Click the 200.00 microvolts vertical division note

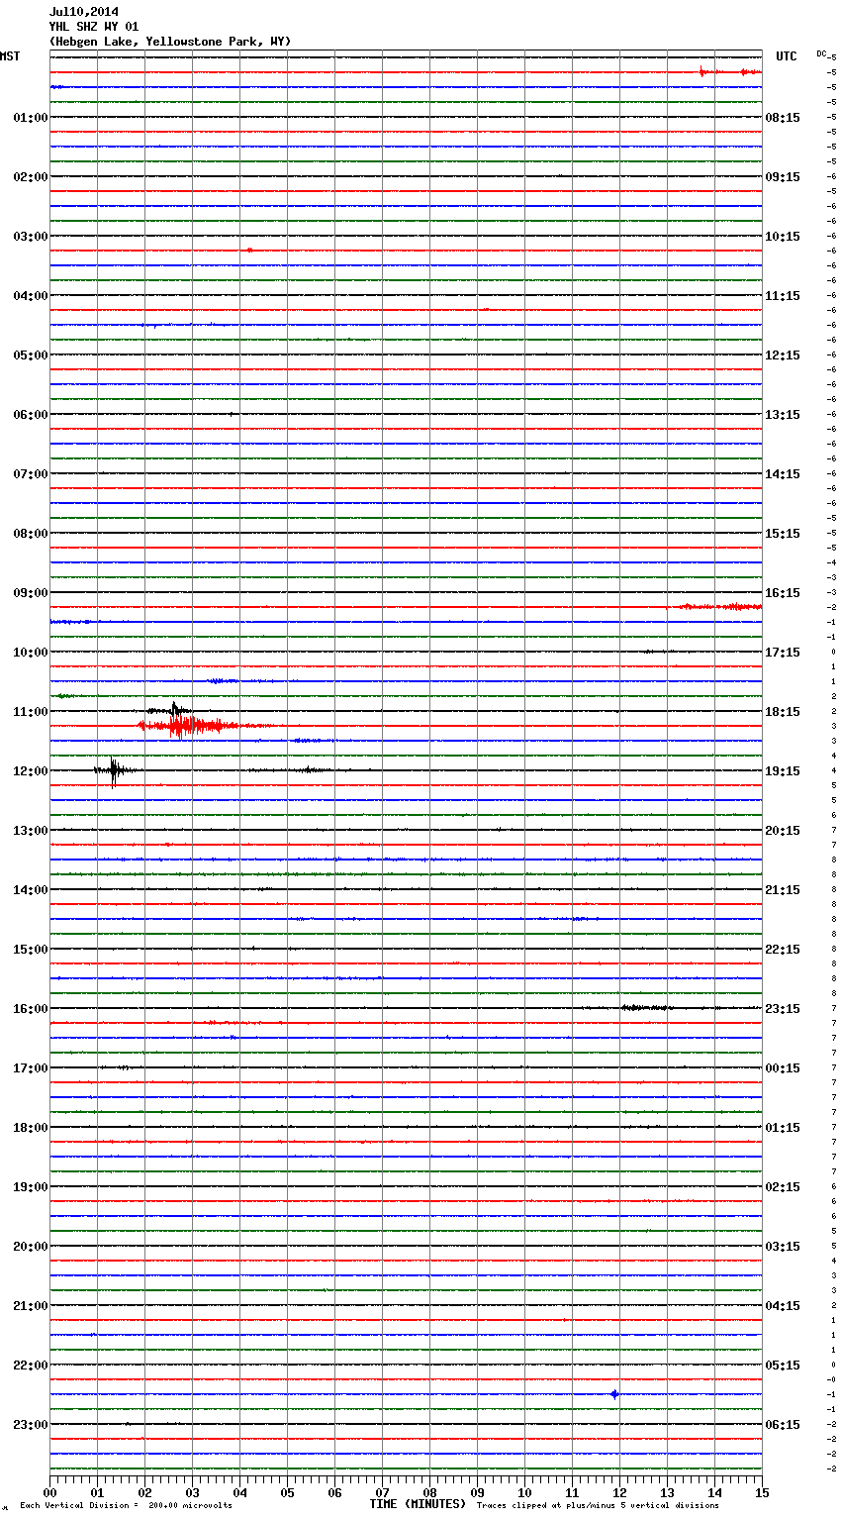click(x=126, y=1506)
